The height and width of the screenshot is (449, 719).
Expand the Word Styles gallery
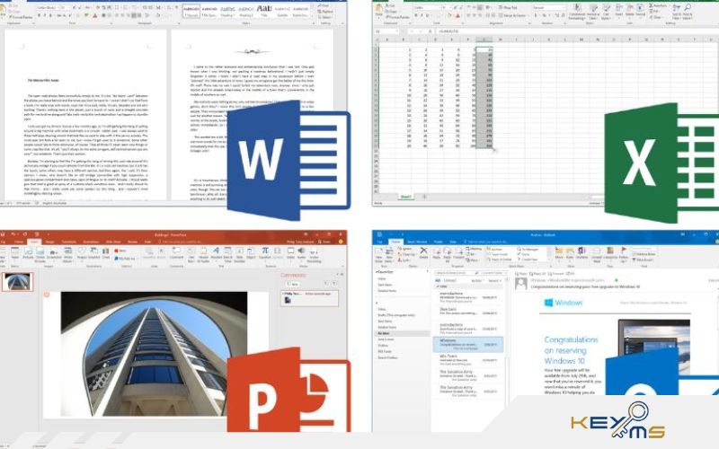(x=314, y=16)
